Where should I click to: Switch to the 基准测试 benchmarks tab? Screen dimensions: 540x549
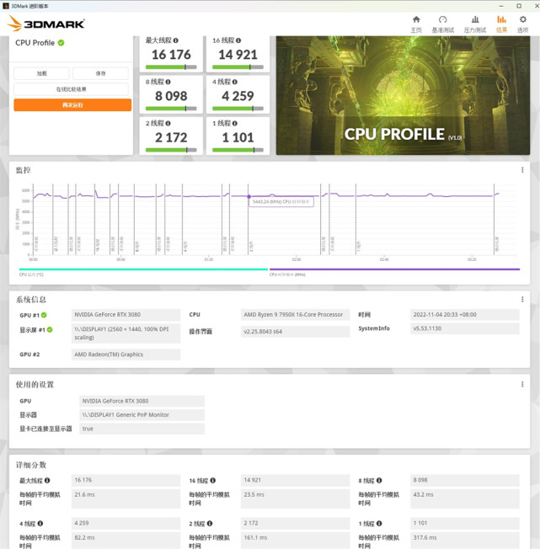coord(442,24)
